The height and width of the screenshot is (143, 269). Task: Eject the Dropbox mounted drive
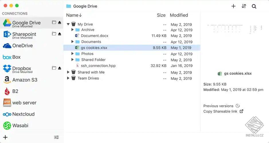pyautogui.click(x=60, y=68)
